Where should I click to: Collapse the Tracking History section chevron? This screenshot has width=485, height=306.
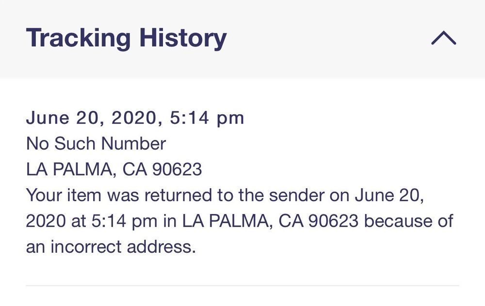[x=443, y=38]
